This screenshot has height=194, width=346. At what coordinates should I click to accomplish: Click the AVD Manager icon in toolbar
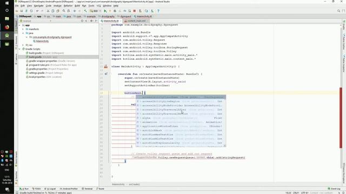147,11
